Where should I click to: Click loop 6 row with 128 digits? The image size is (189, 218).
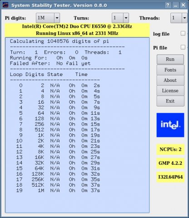pos(60,118)
